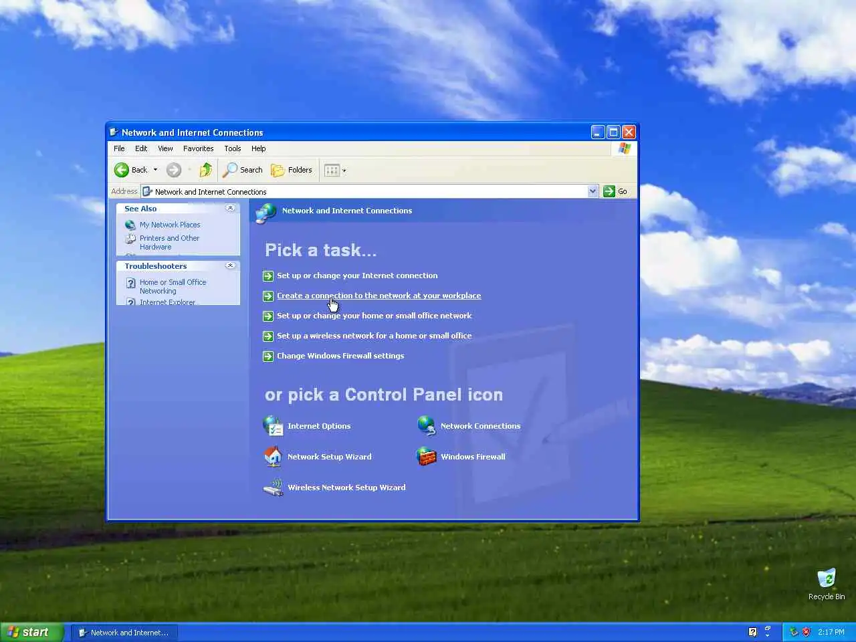Open the Network Setup Wizard icon

[x=273, y=456]
